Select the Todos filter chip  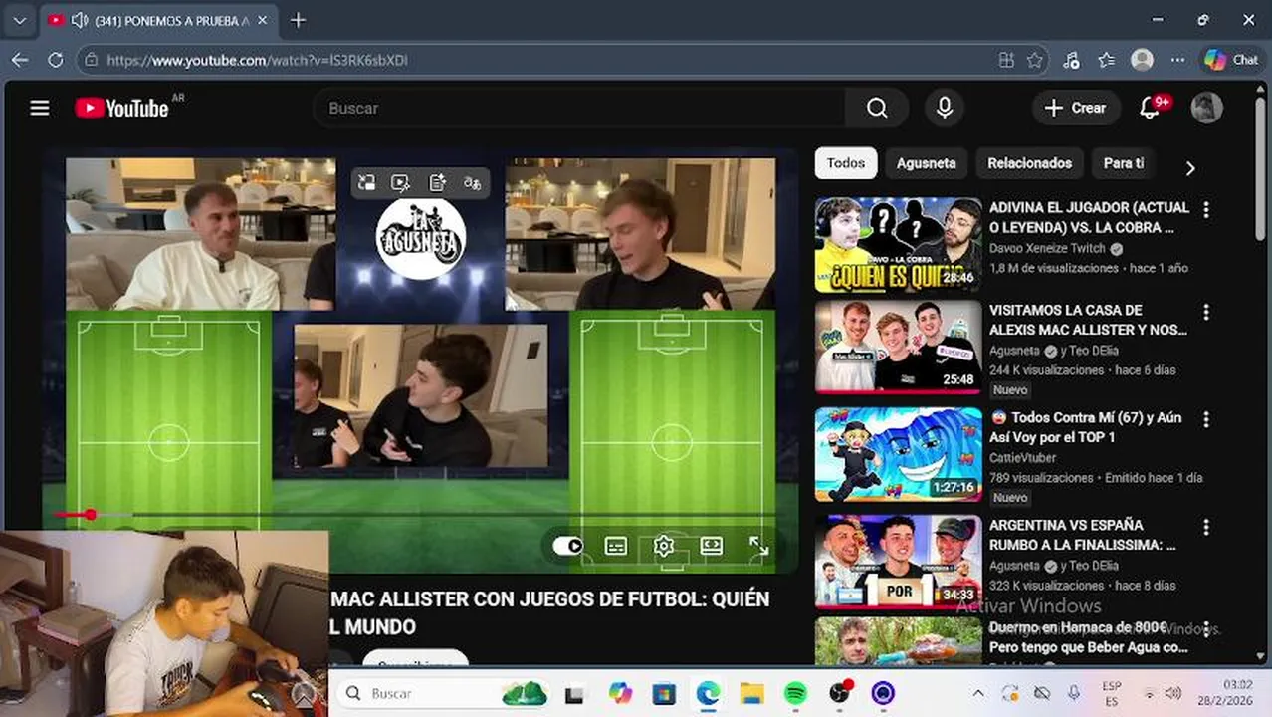tap(846, 163)
